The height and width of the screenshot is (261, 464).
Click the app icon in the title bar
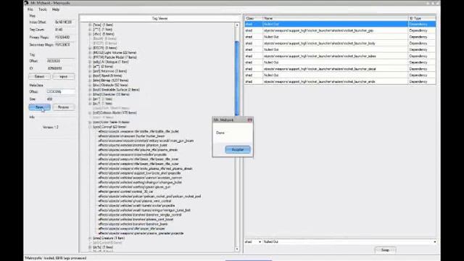pyautogui.click(x=26, y=3)
